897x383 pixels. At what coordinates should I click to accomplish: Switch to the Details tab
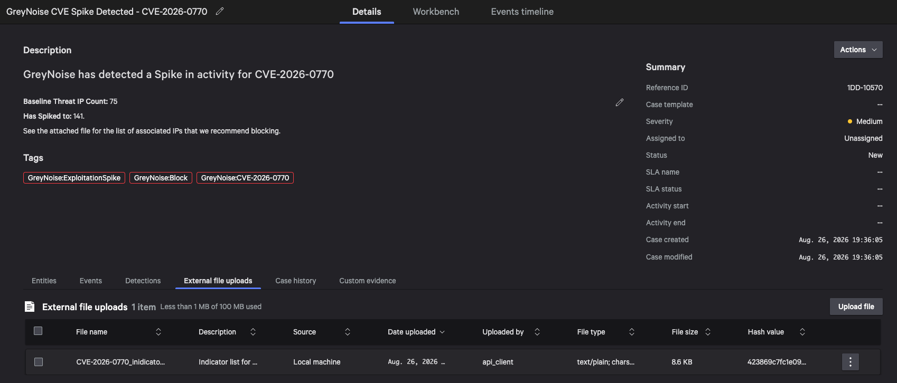click(367, 12)
